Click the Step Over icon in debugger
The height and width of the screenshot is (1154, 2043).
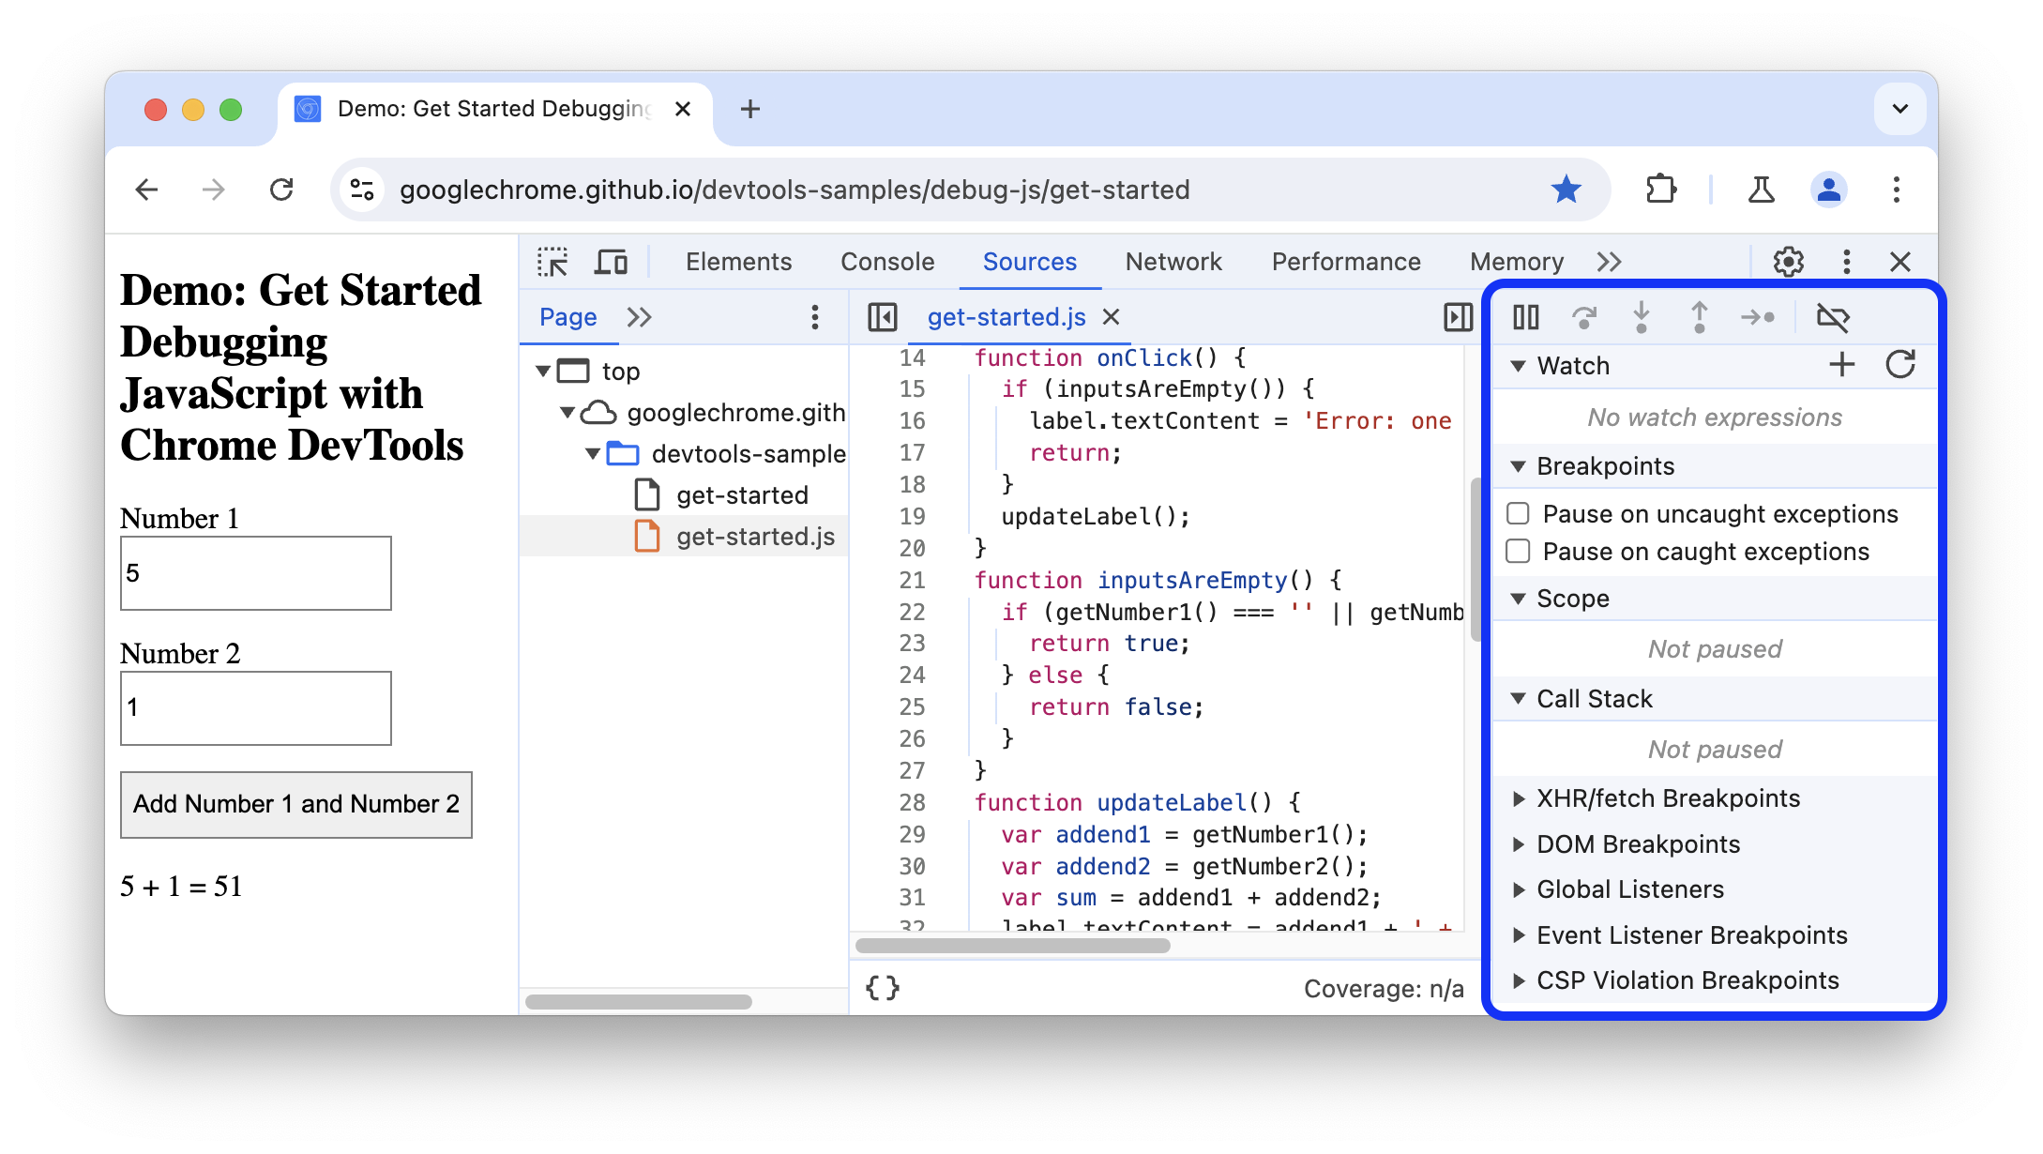(1582, 316)
